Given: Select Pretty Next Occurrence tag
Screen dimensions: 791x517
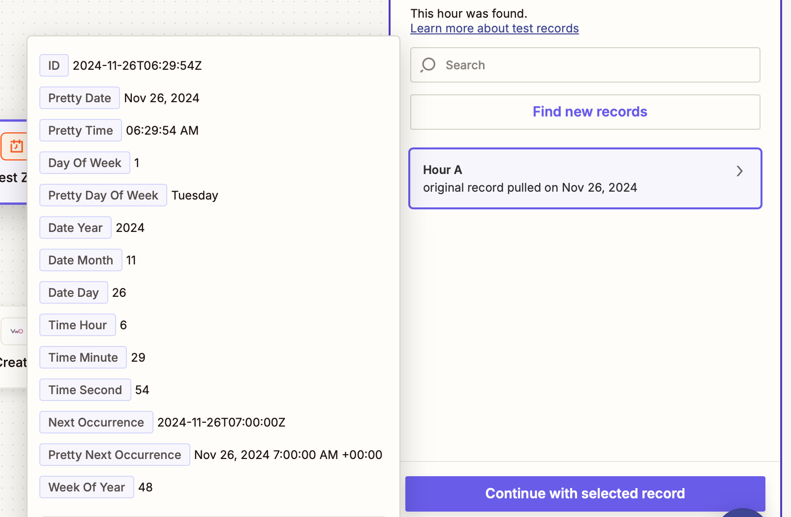Looking at the screenshot, I should click(x=115, y=455).
